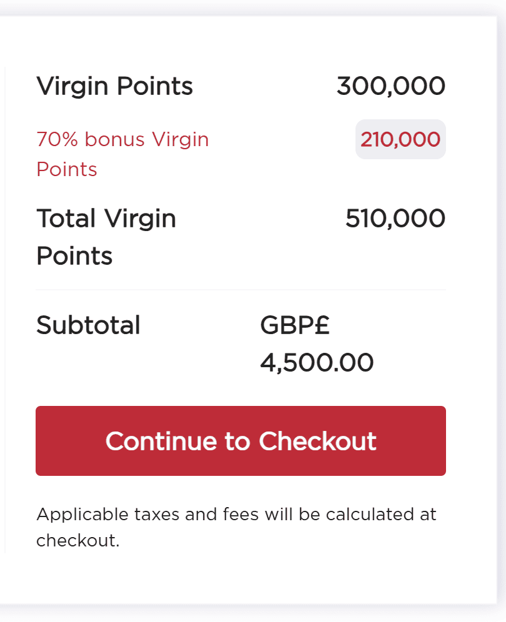
Task: Click the red 70% bonus Virgin Points text
Action: [x=122, y=139]
